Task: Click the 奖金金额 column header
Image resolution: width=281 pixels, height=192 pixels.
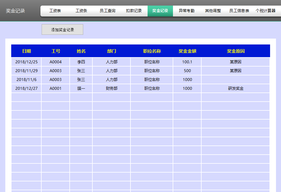Action: (187, 51)
